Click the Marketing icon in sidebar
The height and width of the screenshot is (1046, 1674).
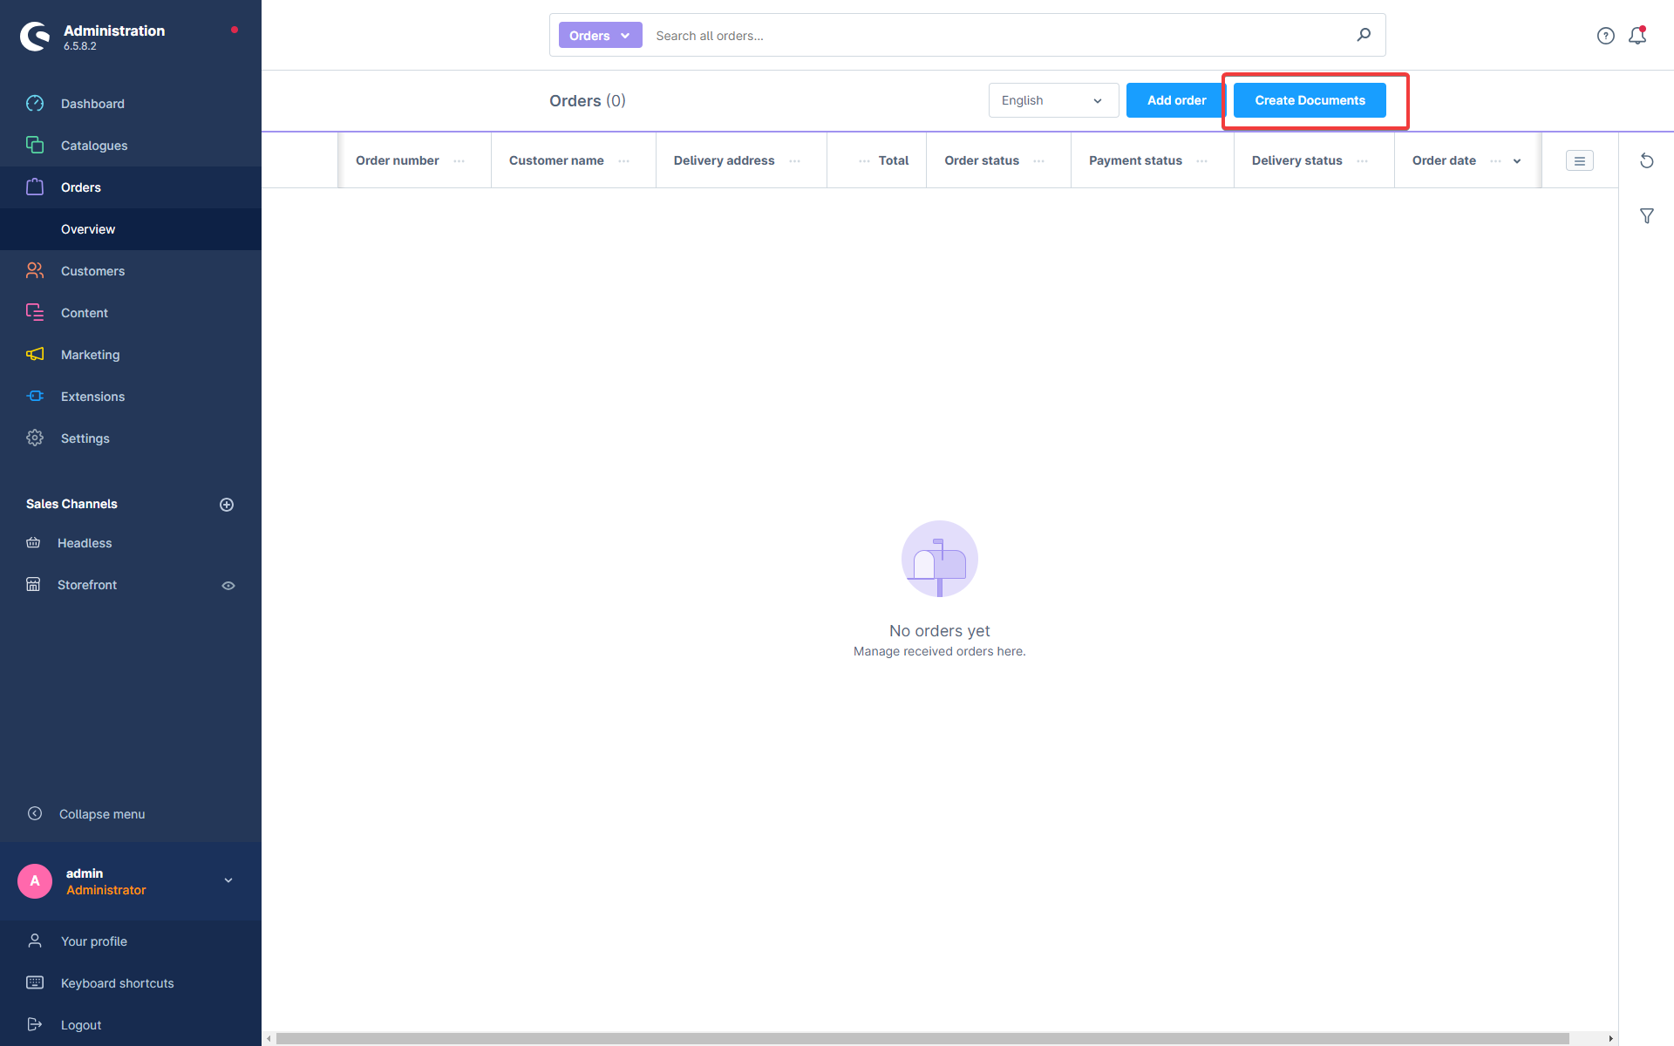click(35, 354)
